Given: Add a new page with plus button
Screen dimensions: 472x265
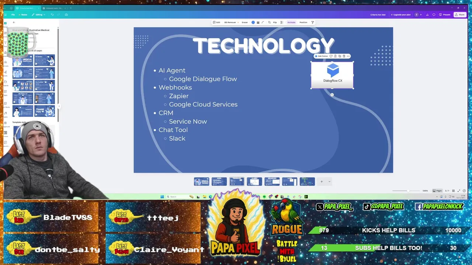Looking at the screenshot, I should 322,181.
